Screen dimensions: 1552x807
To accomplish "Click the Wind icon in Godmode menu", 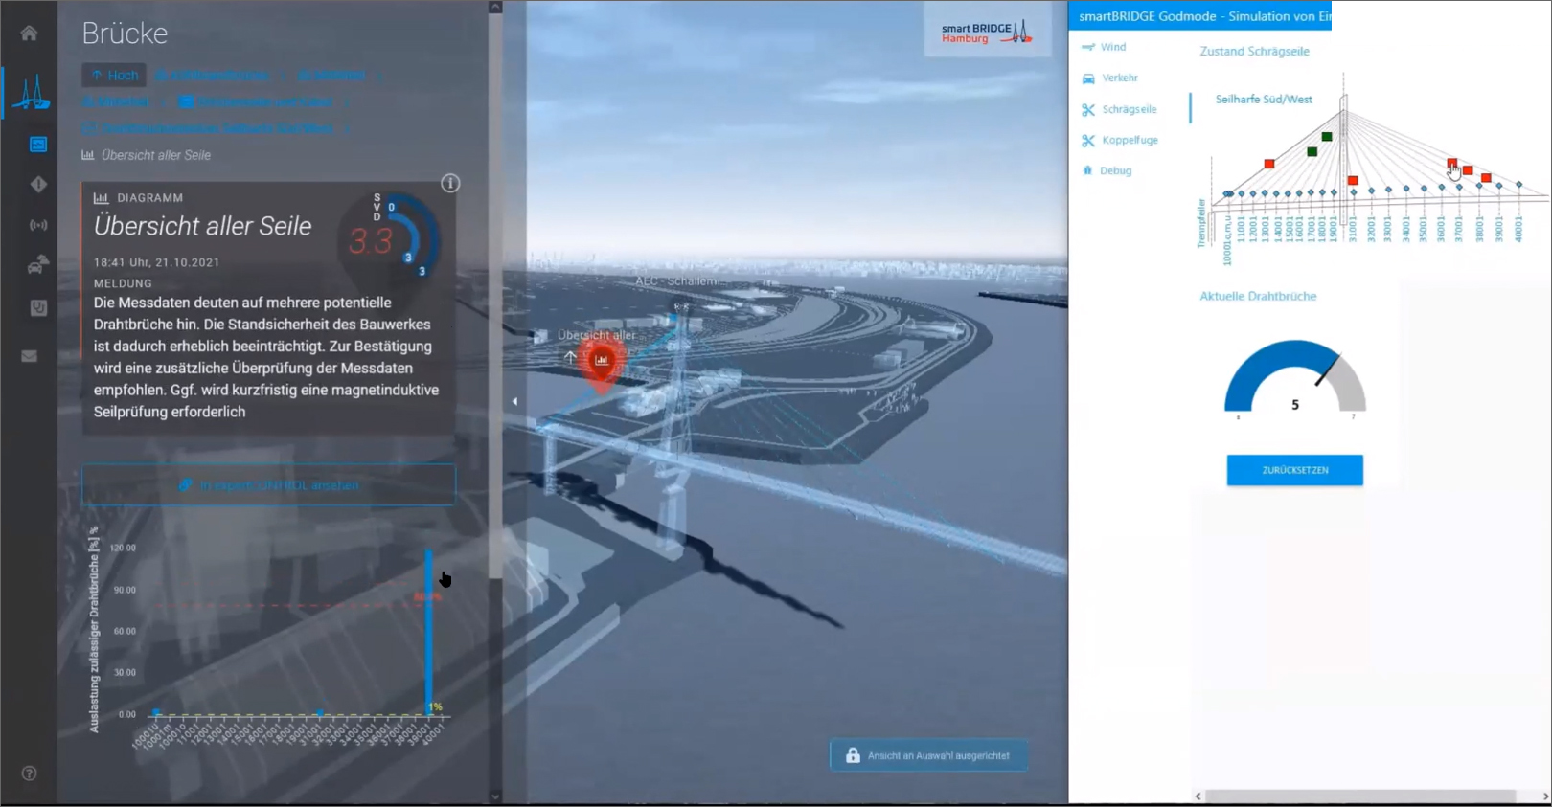I will [x=1087, y=47].
